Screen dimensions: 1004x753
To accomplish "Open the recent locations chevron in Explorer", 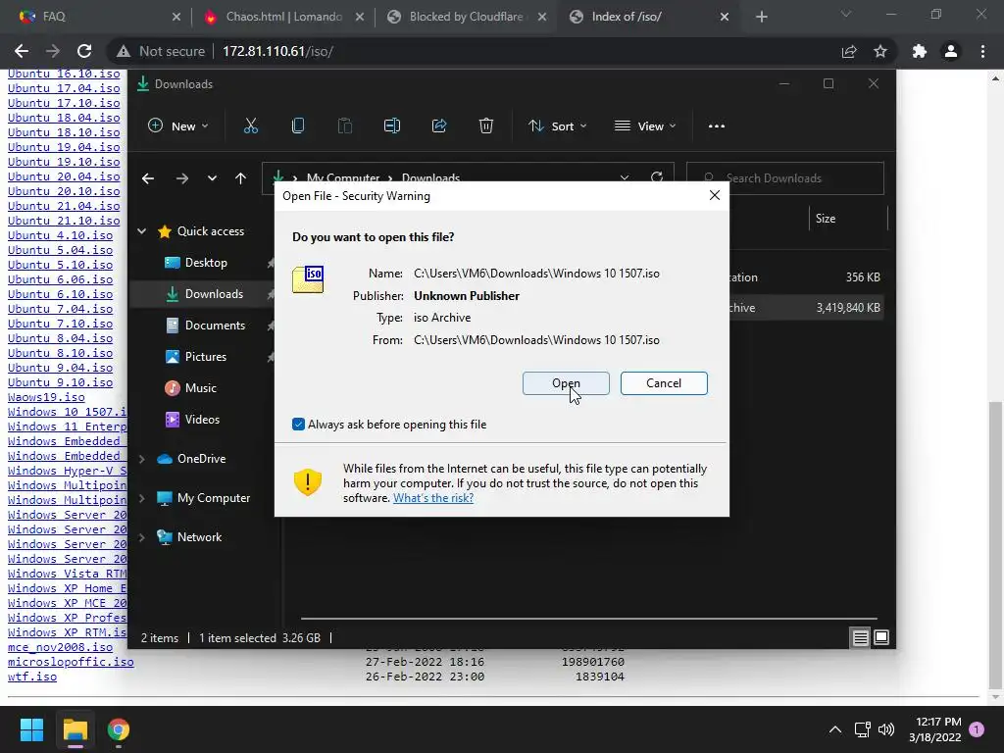I will 212,178.
